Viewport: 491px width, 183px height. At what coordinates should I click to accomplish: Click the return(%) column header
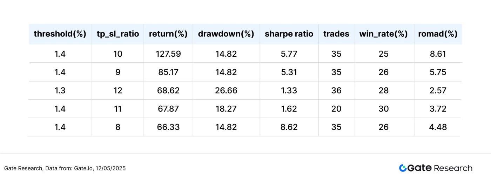(x=168, y=34)
